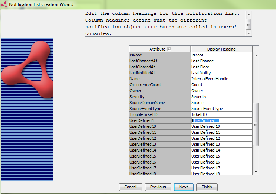
Task: Select the 'User Defined 12' heading cell
Action: (222, 138)
